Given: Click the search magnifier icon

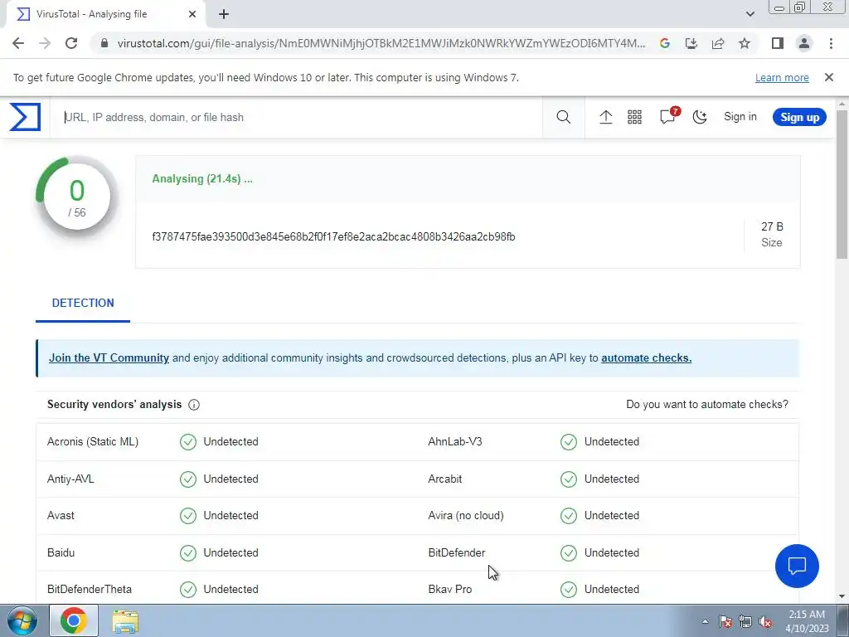Looking at the screenshot, I should coord(563,117).
